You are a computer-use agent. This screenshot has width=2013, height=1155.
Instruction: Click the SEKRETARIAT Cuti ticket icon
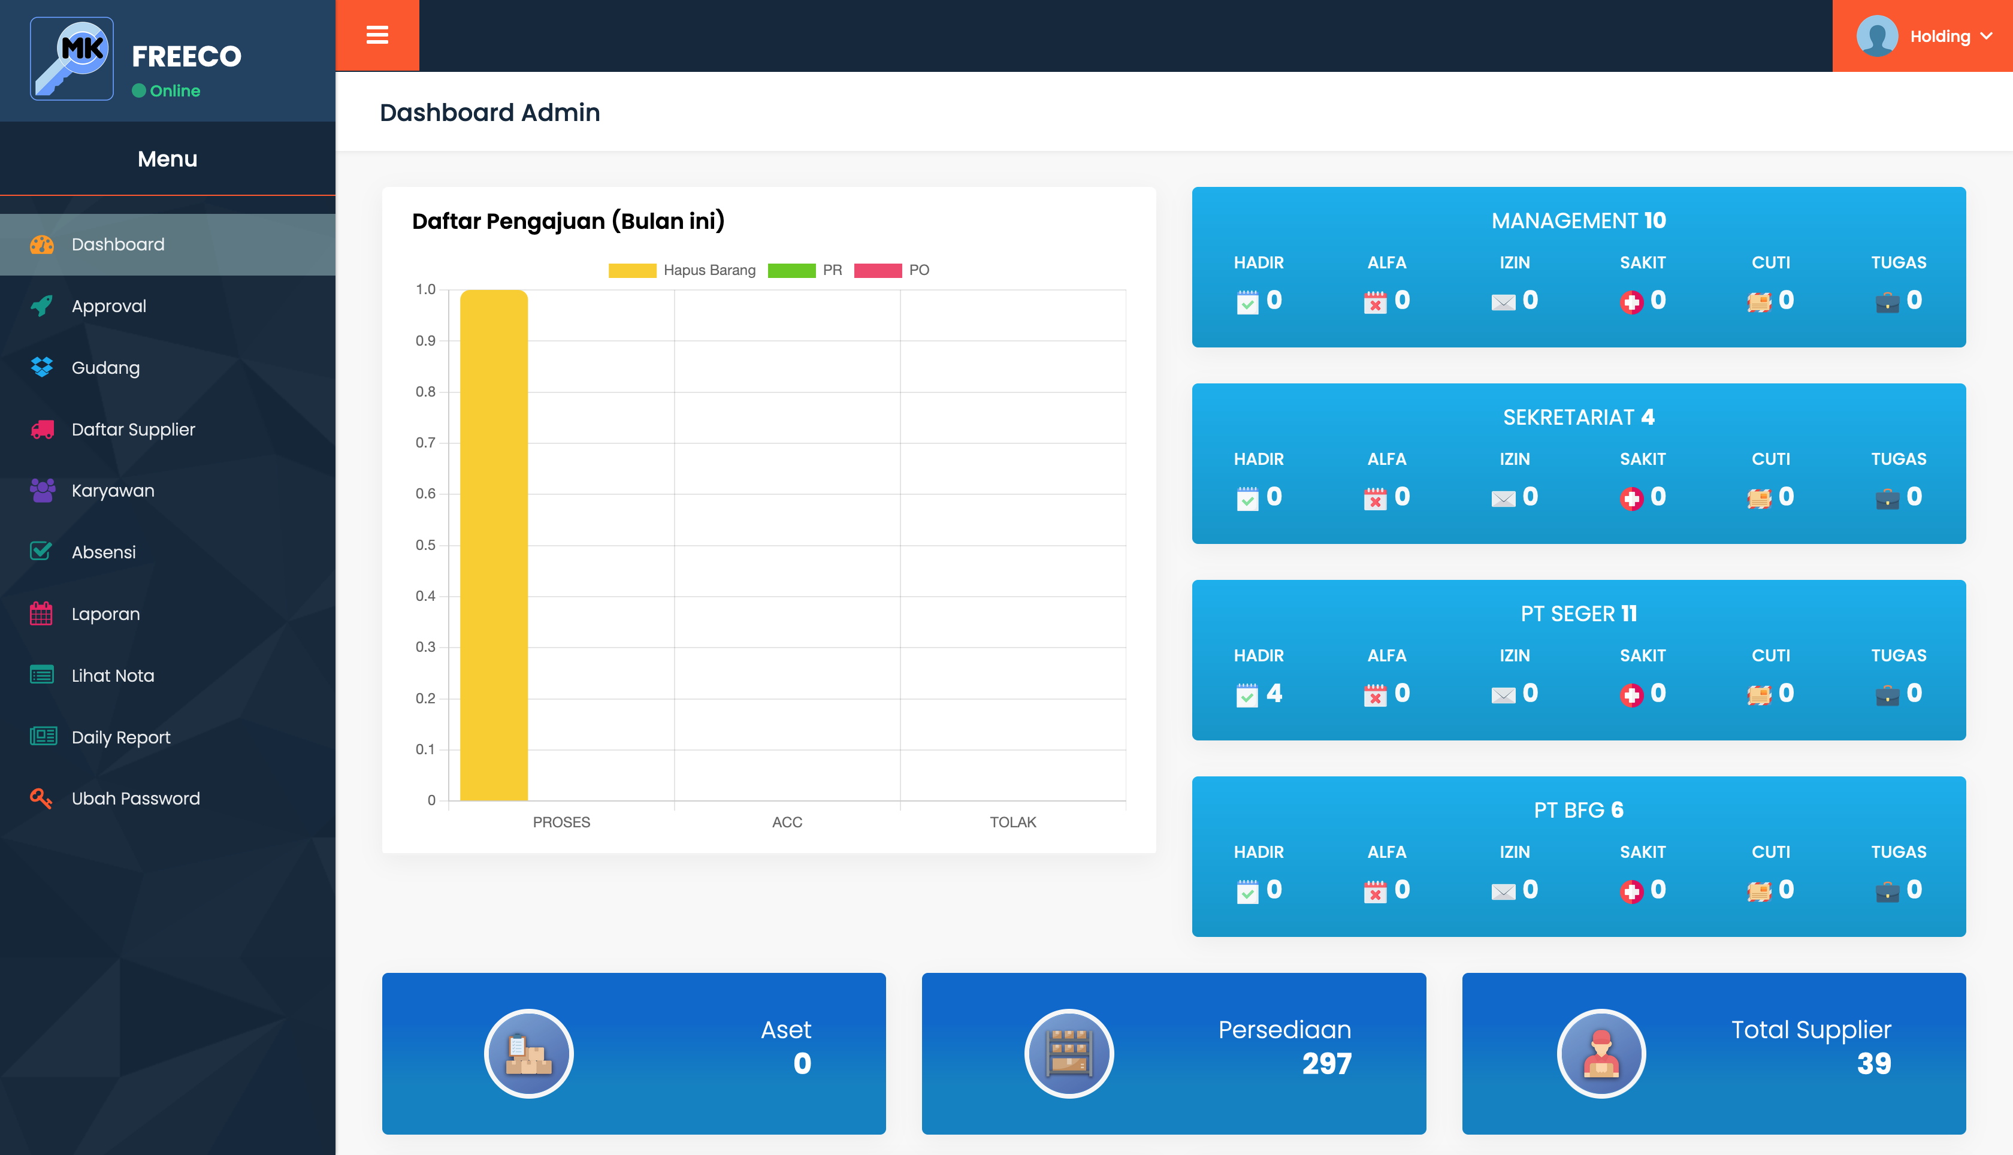(x=1759, y=498)
